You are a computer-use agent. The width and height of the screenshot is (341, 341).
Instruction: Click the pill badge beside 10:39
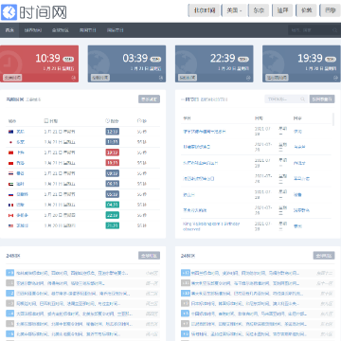[x=68, y=59]
